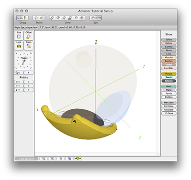The width and height of the screenshot is (191, 180).
Task: Choose the Left eye button
Action: tap(93, 18)
